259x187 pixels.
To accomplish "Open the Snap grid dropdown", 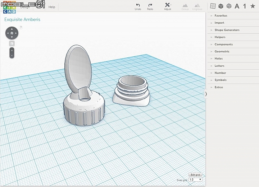I will [x=195, y=179].
